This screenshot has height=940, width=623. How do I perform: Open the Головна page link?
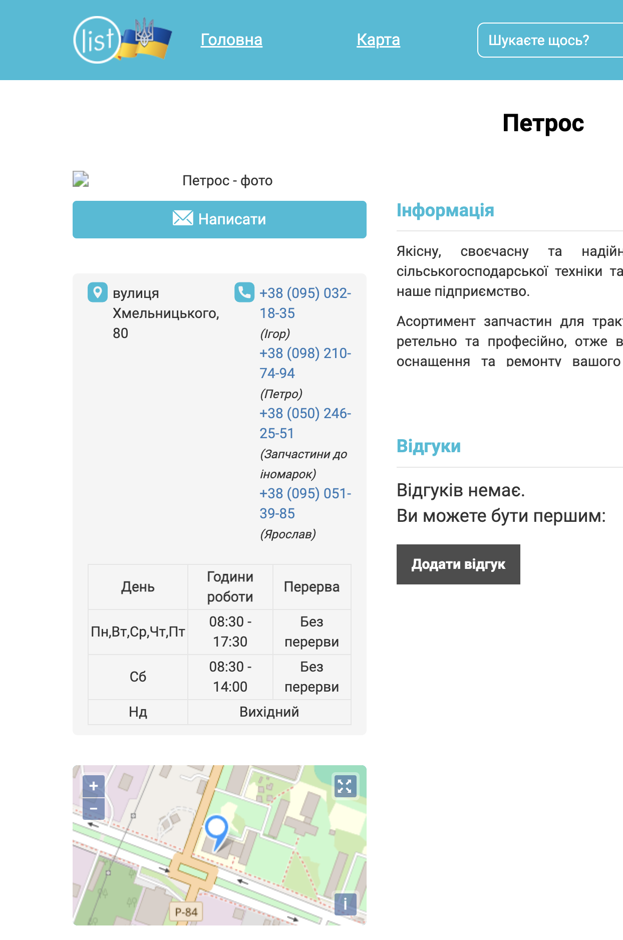(231, 40)
